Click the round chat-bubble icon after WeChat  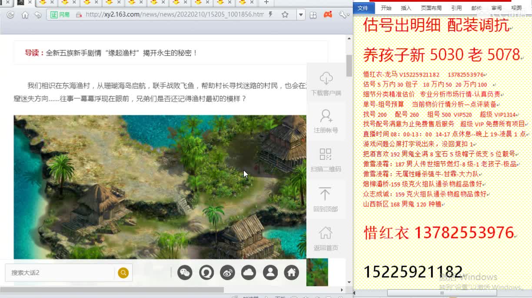(x=206, y=272)
